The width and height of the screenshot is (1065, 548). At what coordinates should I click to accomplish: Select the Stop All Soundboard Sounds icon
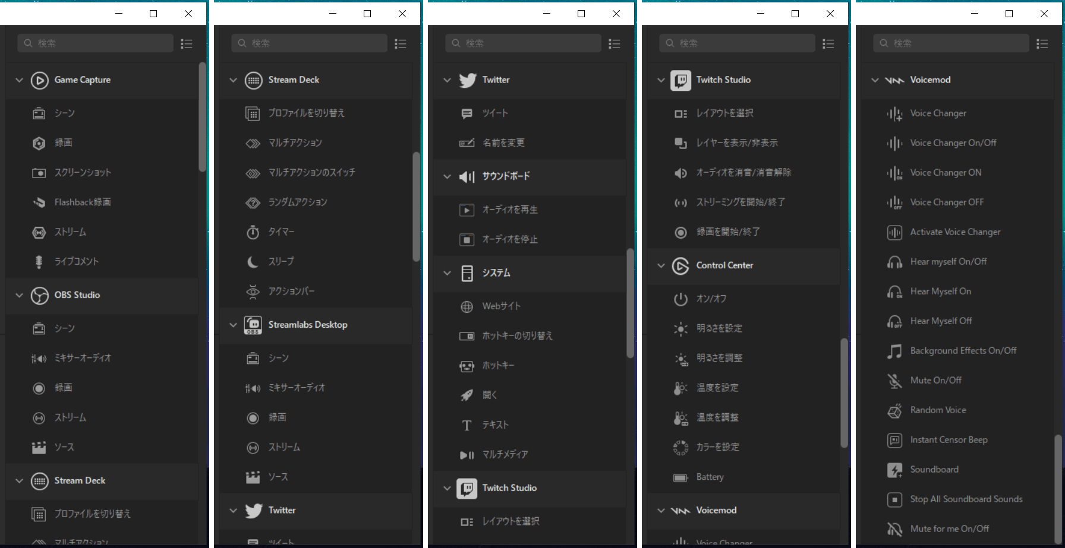tap(894, 499)
